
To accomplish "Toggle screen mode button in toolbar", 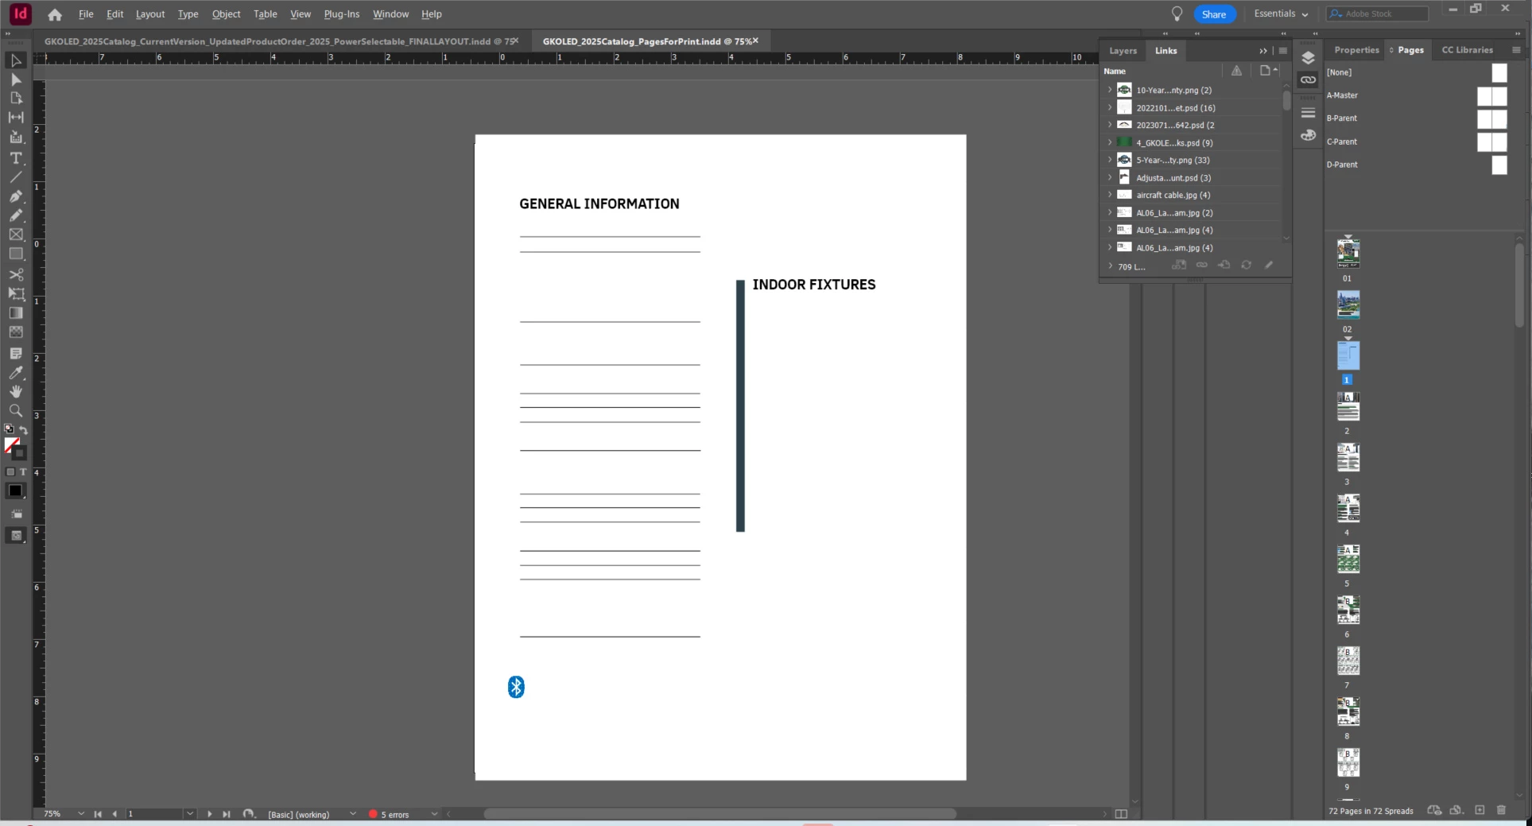I will (16, 536).
